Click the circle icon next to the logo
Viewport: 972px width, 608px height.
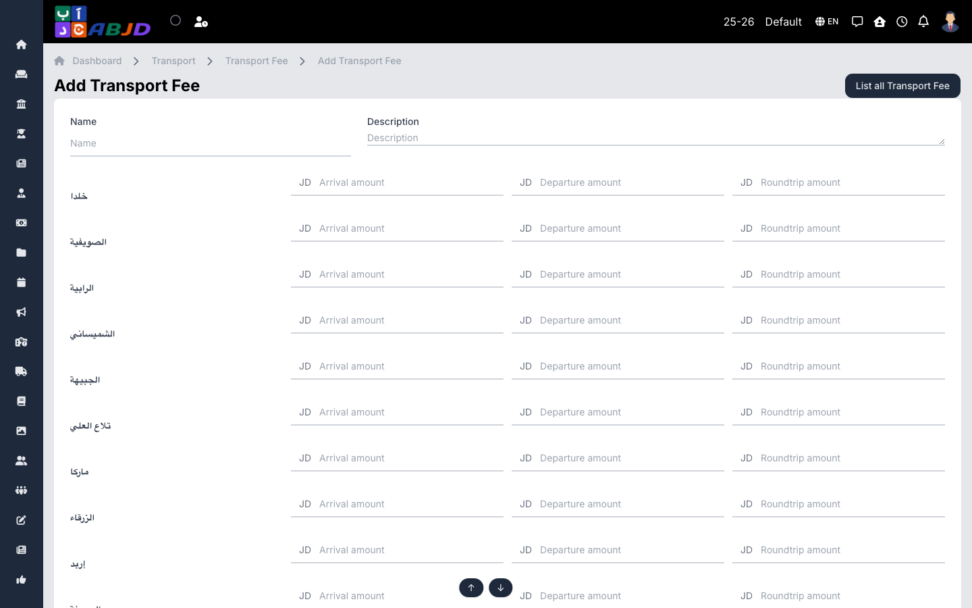pyautogui.click(x=175, y=20)
